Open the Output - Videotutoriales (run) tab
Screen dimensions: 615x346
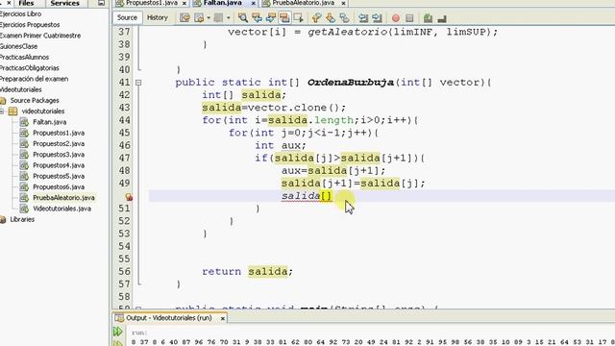point(169,318)
